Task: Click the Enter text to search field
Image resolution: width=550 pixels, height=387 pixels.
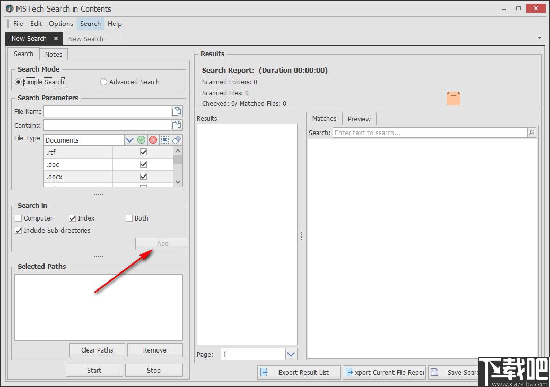Action: [430, 133]
